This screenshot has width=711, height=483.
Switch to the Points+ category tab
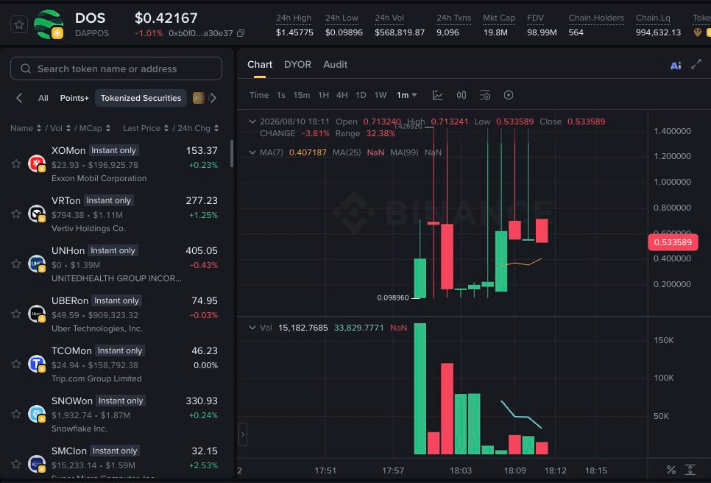[x=74, y=98]
